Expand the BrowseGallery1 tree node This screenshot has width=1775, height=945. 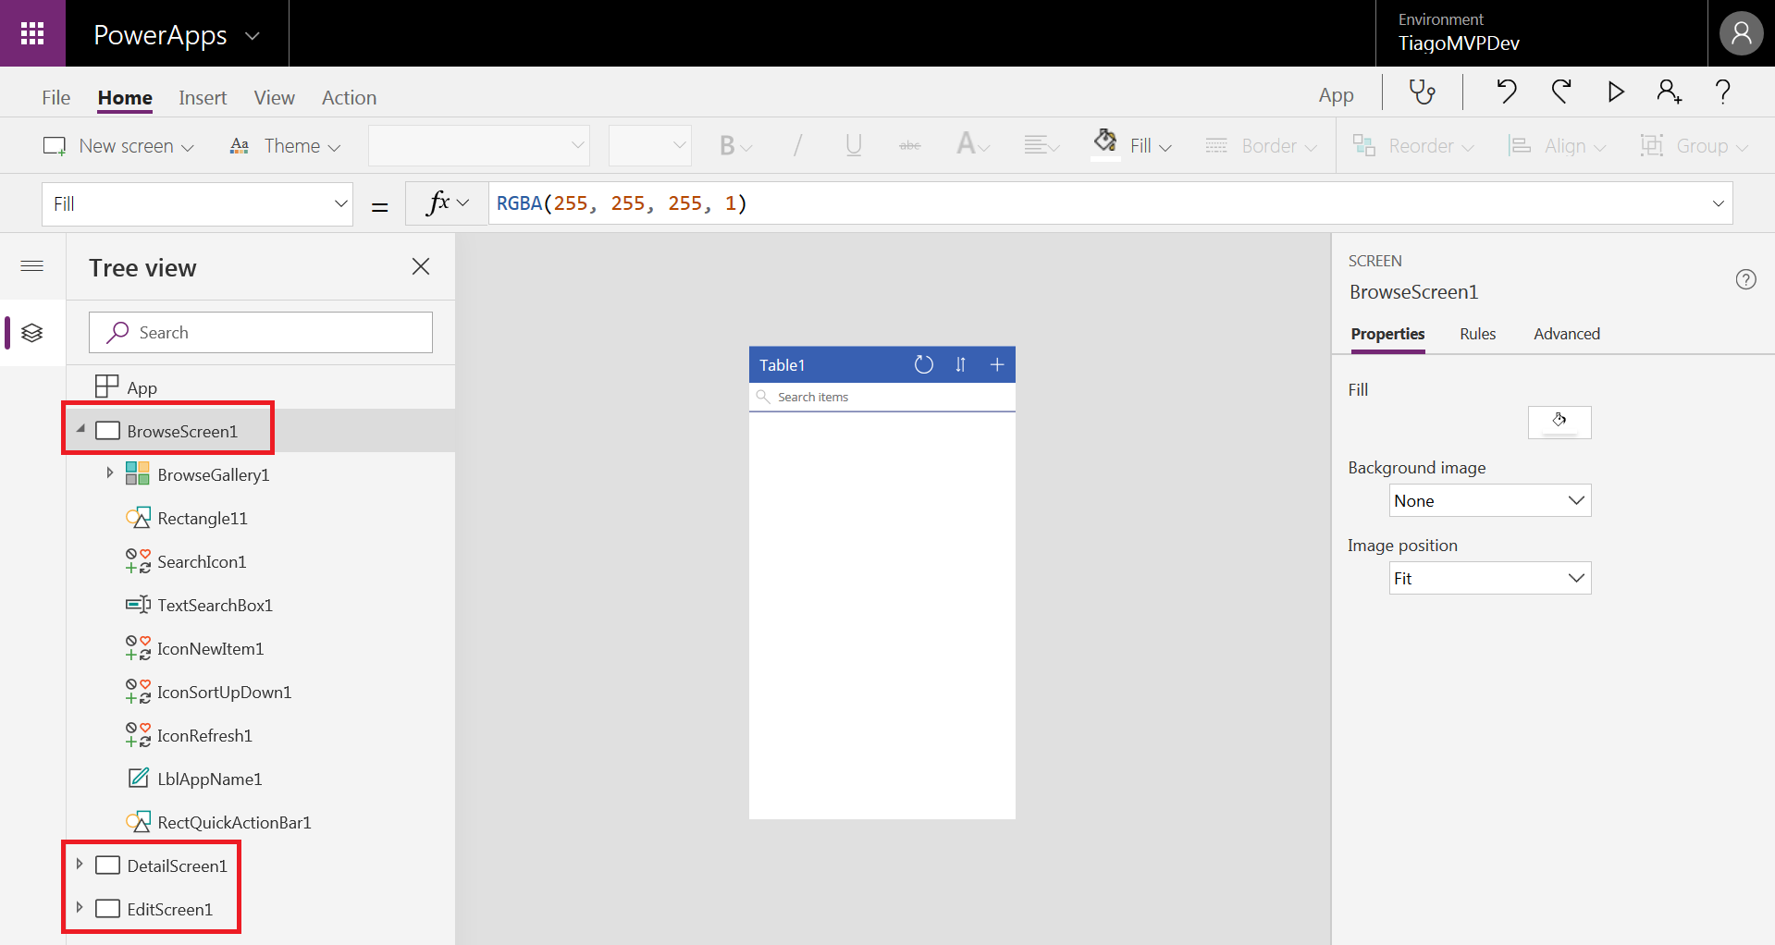point(110,473)
